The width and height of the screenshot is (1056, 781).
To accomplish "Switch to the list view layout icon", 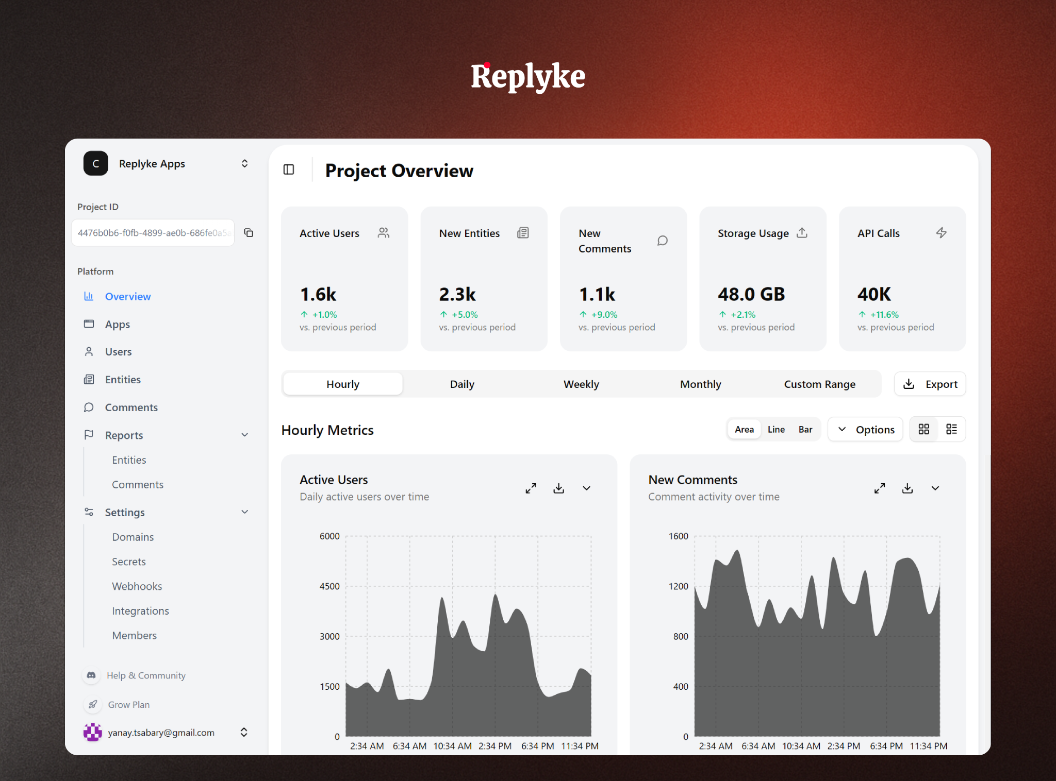I will pyautogui.click(x=952, y=429).
